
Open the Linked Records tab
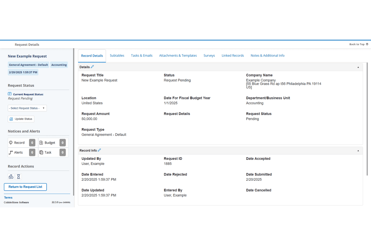233,56
